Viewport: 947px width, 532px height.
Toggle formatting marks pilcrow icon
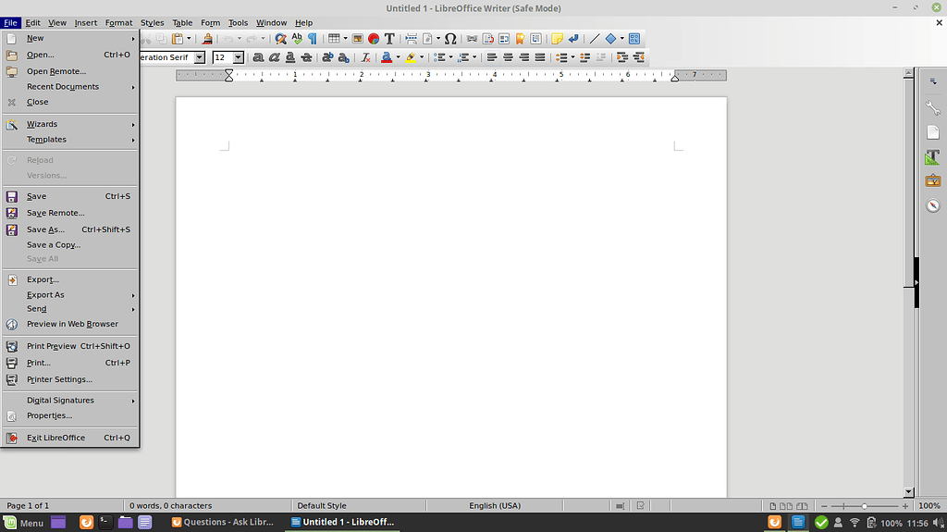(313, 39)
